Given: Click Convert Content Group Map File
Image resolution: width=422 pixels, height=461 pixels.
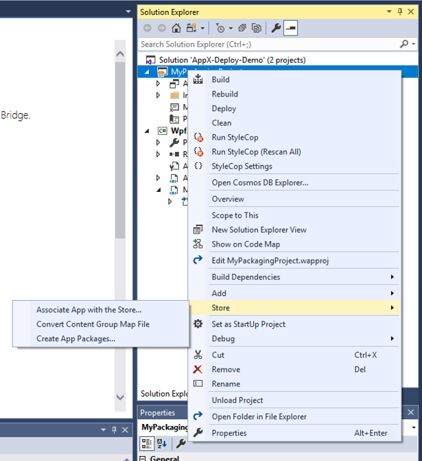Looking at the screenshot, I should click(101, 324).
